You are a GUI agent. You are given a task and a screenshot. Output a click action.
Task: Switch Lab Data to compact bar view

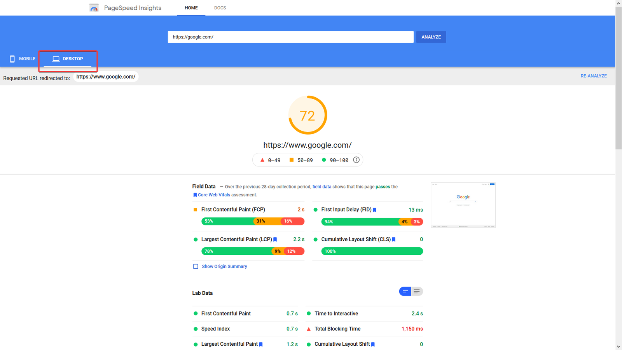pos(405,291)
